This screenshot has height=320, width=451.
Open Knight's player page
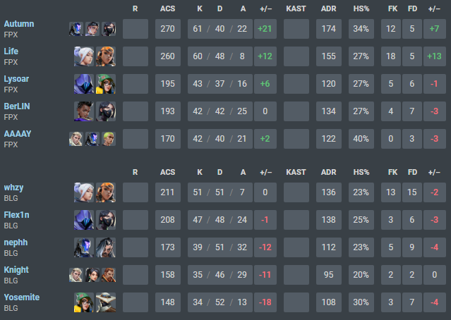(16, 270)
